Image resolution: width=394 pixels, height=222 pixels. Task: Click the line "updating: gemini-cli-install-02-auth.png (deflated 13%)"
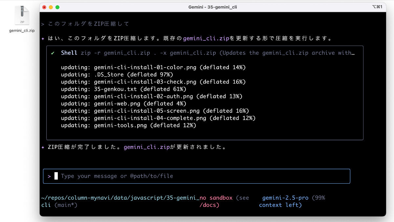[x=152, y=96]
